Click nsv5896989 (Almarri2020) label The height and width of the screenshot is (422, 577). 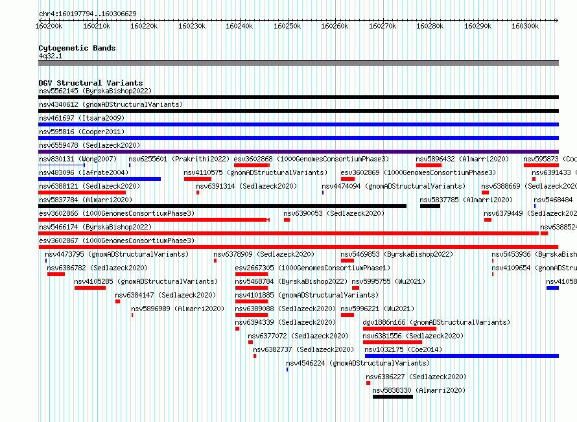[178, 309]
